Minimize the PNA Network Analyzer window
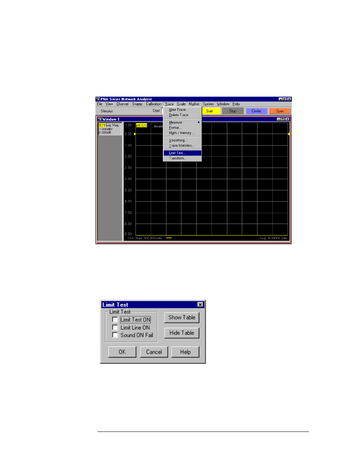The width and height of the screenshot is (356, 461). point(281,99)
